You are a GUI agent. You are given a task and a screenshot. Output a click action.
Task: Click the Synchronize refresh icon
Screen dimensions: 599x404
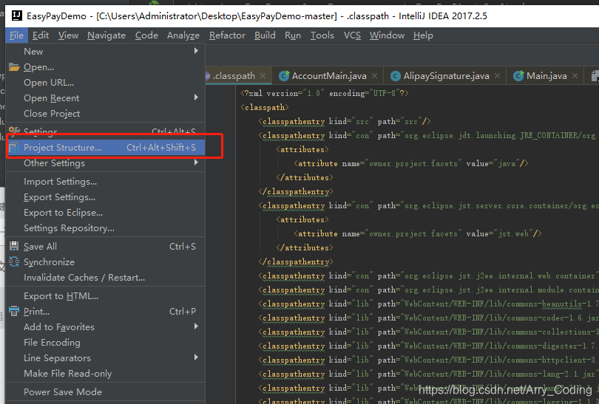click(14, 261)
